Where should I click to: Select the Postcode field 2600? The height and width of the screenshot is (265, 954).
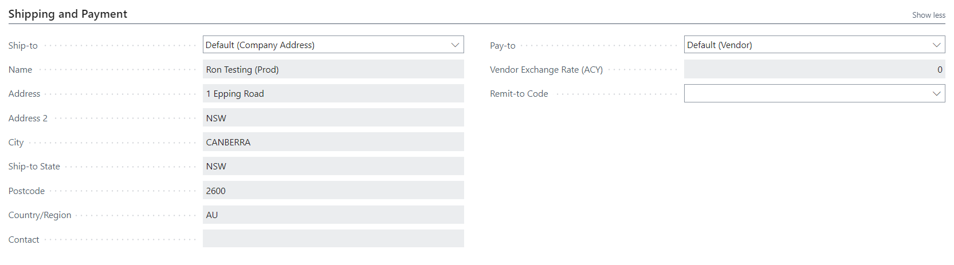(333, 191)
